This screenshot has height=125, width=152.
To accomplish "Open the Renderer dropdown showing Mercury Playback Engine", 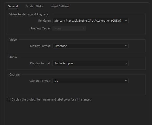I will pos(90,21).
